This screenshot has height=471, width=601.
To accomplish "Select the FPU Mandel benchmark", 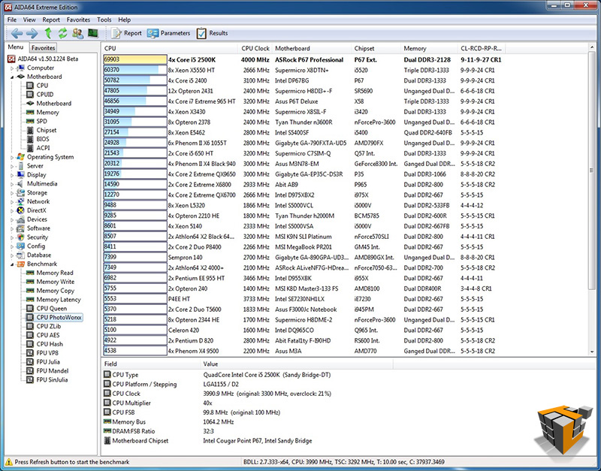I will click(x=52, y=370).
